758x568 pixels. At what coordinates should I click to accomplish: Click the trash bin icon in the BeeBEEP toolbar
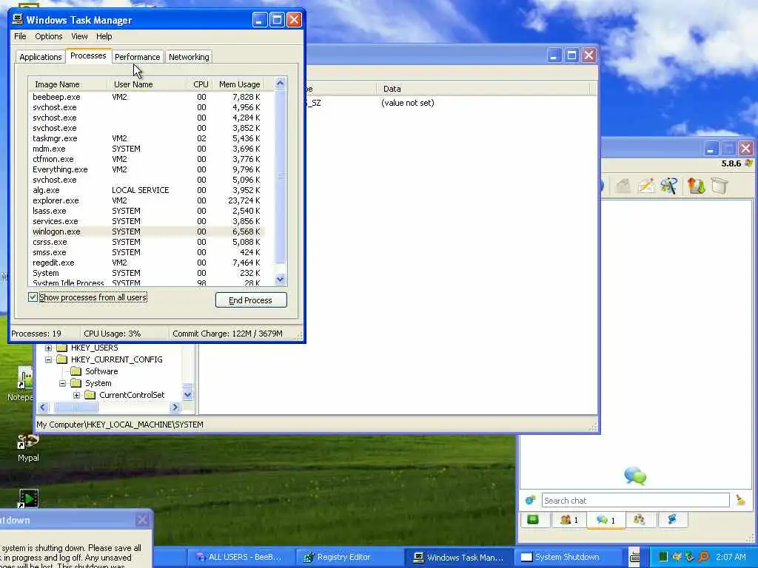[720, 186]
